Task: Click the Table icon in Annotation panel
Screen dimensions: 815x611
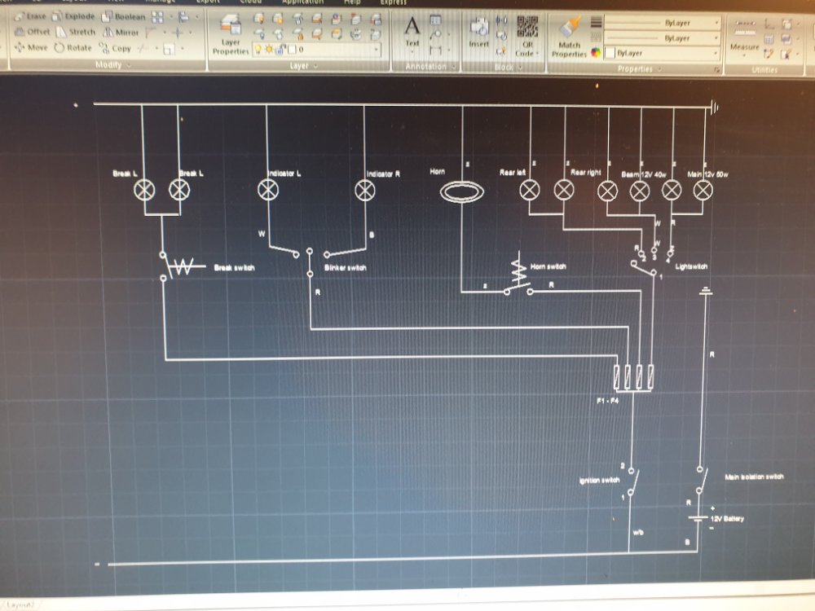Action: tap(435, 20)
